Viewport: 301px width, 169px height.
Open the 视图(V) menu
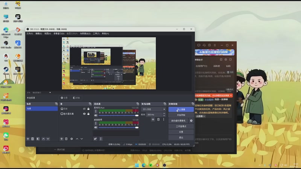pos(48,33)
